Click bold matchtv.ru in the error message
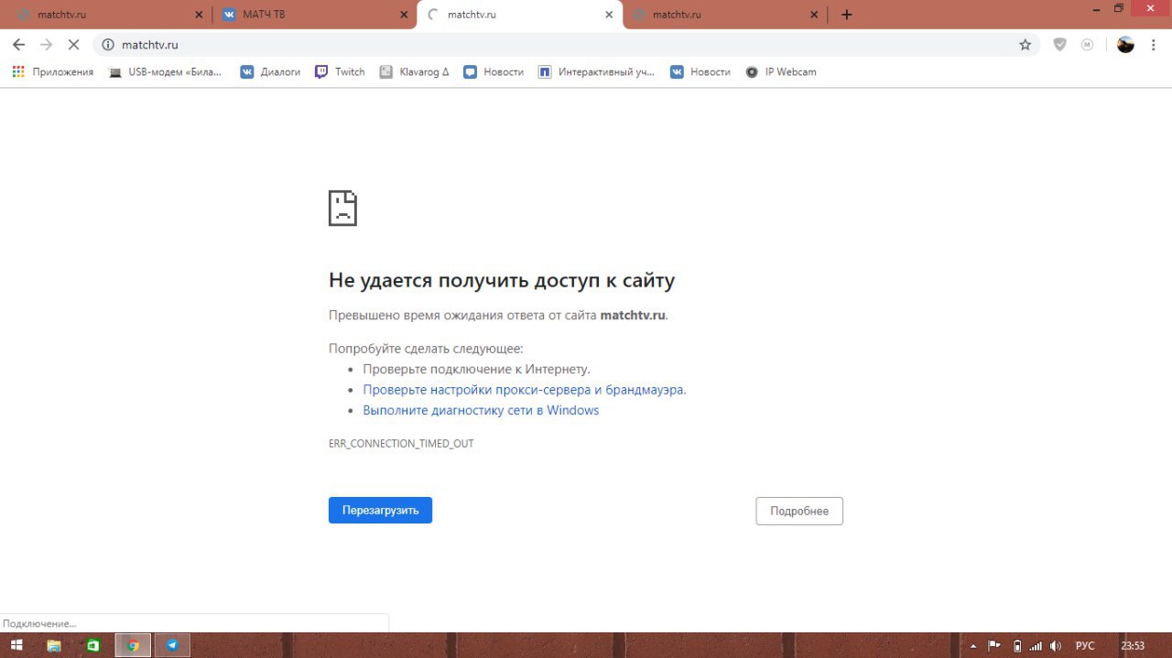Viewport: 1172px width, 658px height. tap(633, 315)
